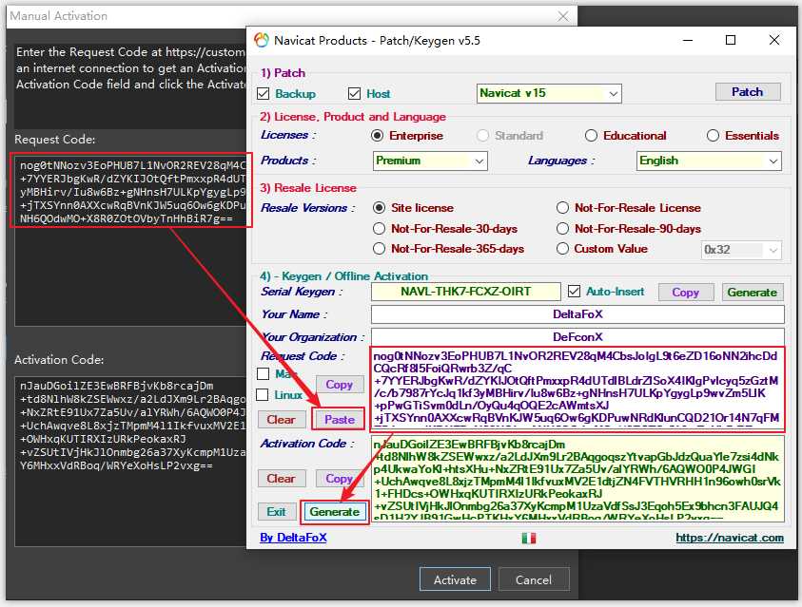Viewport: 802px width, 607px height.
Task: Toggle the Host checkbox
Action: pos(354,94)
